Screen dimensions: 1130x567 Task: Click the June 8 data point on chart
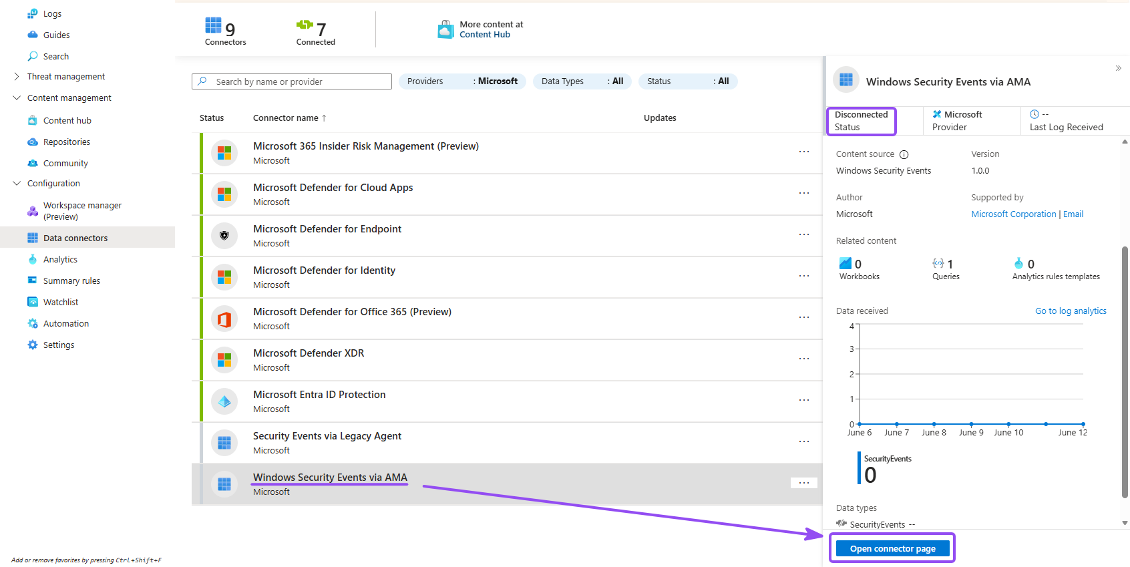pyautogui.click(x=934, y=424)
